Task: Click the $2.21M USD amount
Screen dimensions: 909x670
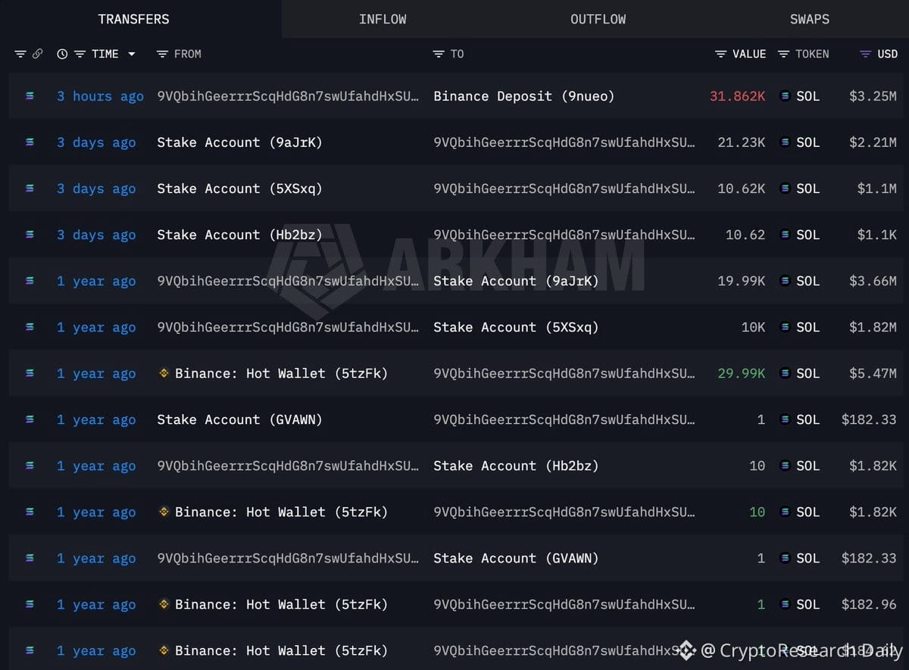Action: coord(873,142)
